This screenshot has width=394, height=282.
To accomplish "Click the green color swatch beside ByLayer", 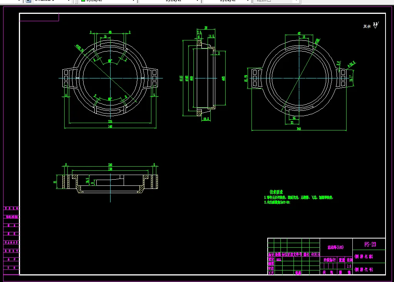I will point(83,1).
